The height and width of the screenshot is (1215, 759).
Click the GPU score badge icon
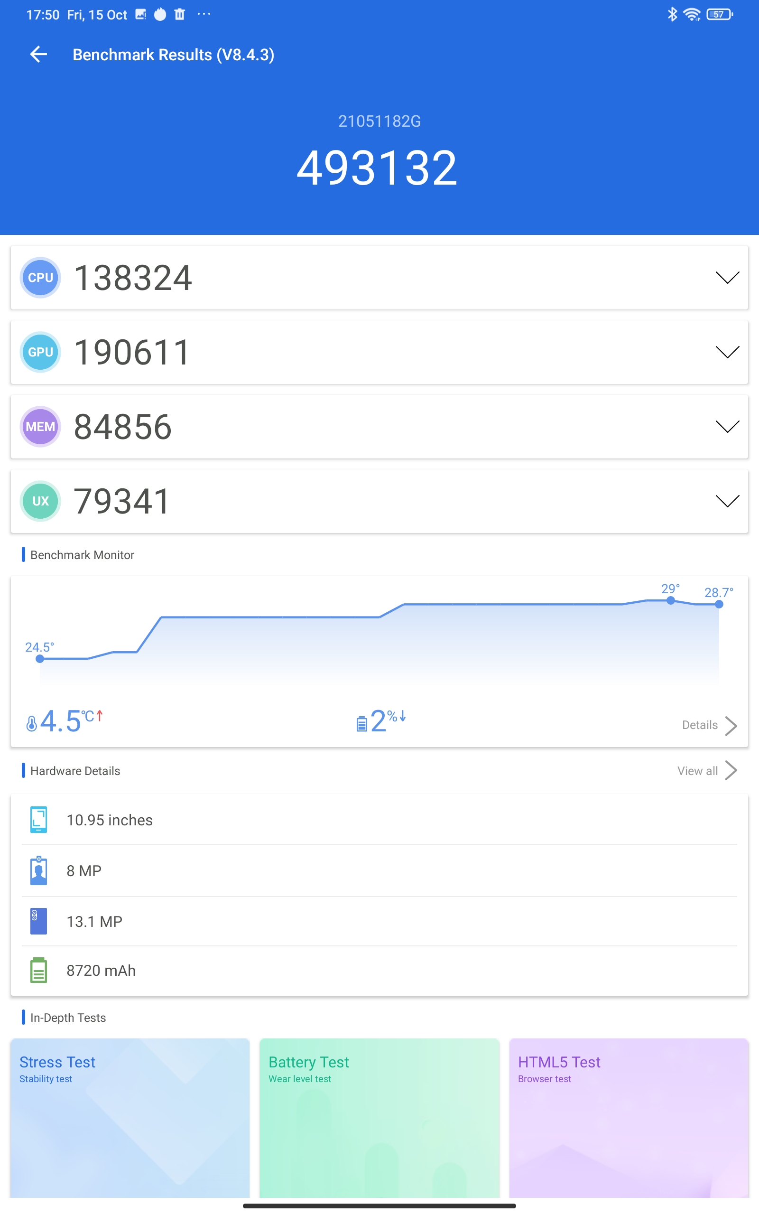pos(40,352)
